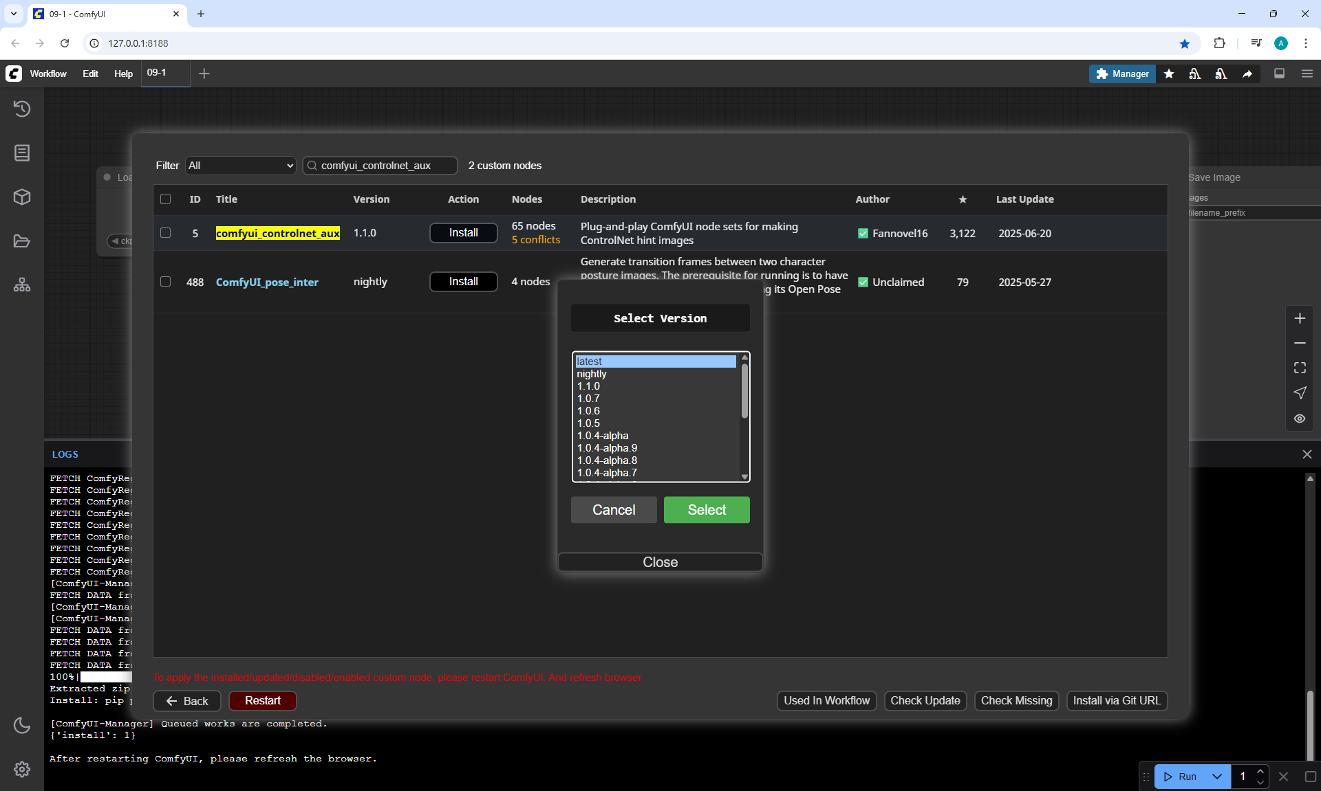Open the workflows tree icon in sidebar
Image resolution: width=1321 pixels, height=791 pixels.
tap(22, 285)
